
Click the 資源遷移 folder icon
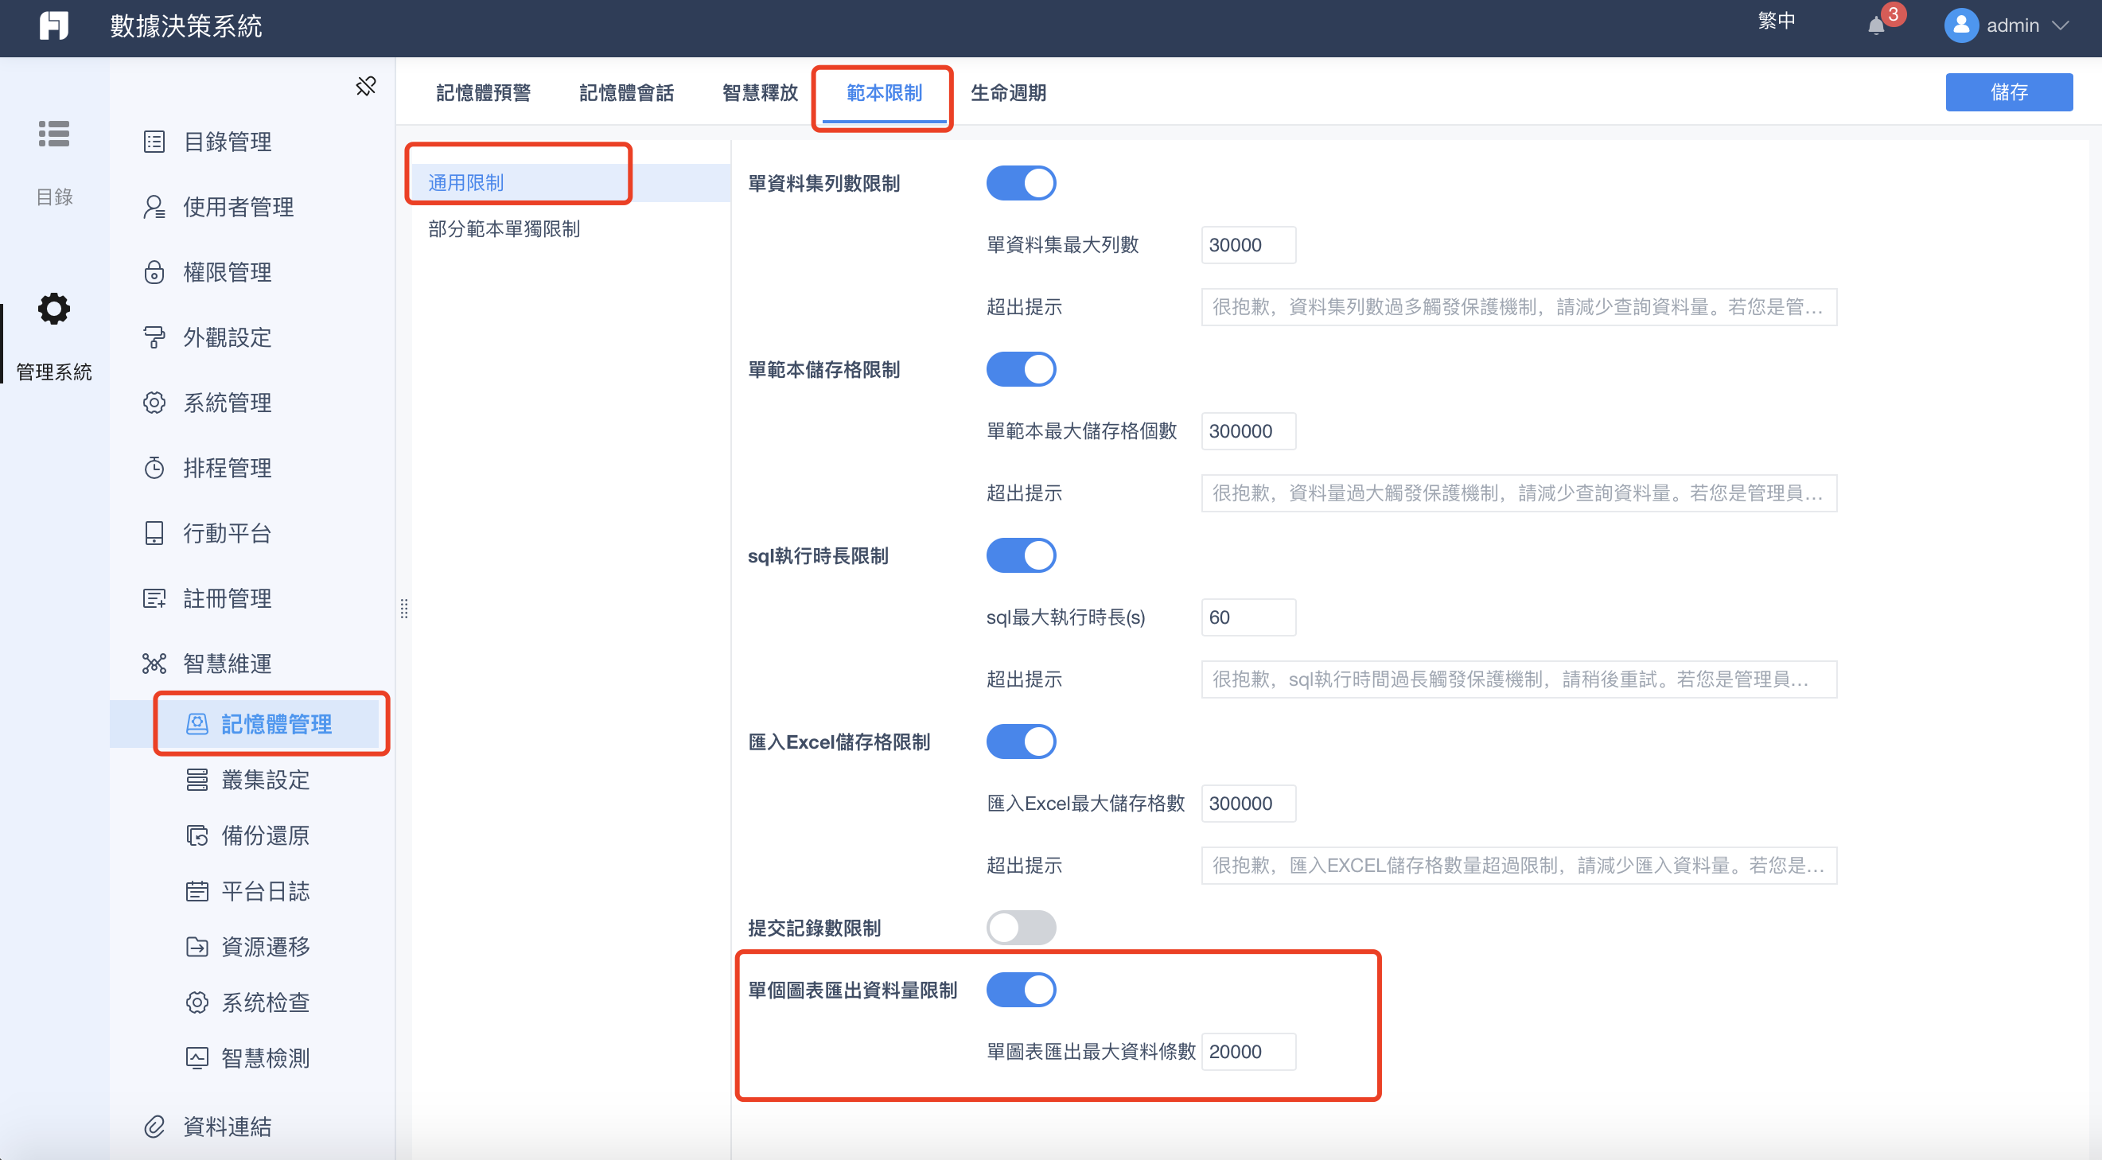click(x=197, y=946)
